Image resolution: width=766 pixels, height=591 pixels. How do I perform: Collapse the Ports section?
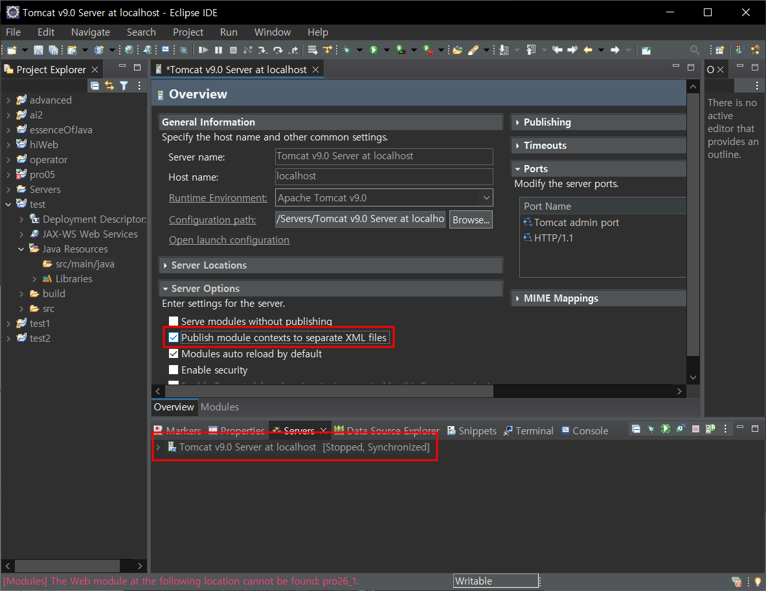point(517,169)
